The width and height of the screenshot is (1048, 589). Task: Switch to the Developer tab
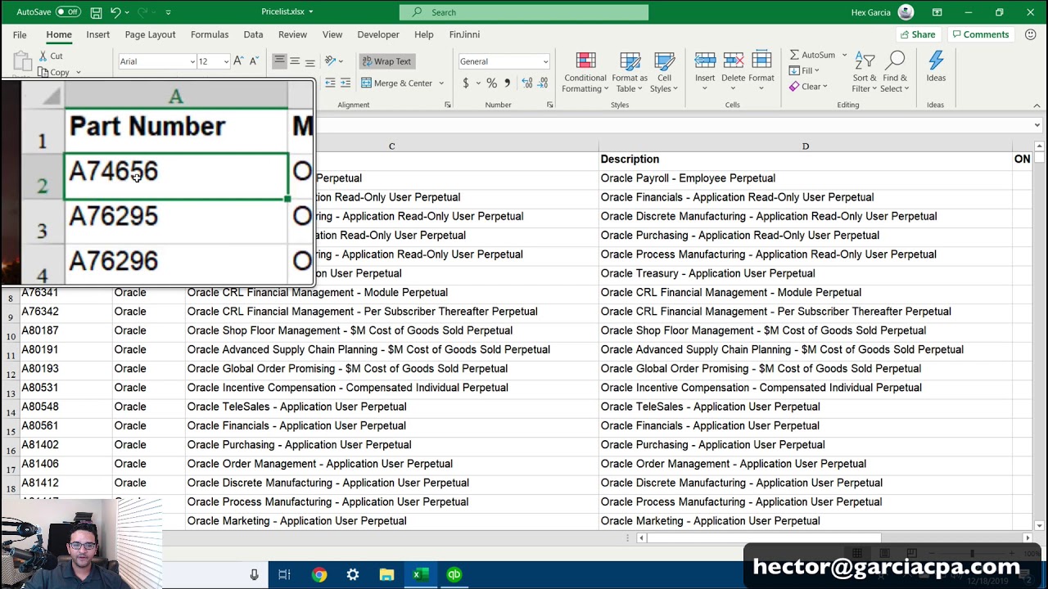click(378, 34)
